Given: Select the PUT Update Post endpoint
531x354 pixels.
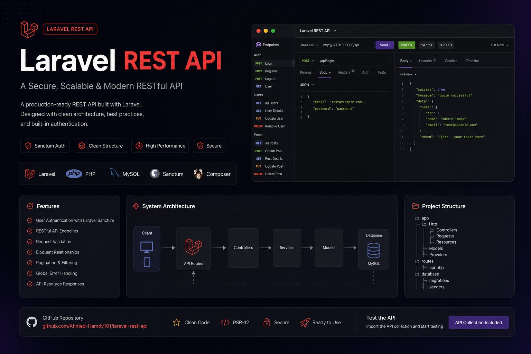Looking at the screenshot, I should 273,166.
